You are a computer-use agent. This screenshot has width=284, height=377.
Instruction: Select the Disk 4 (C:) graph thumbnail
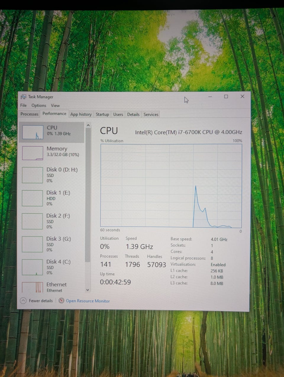[x=33, y=267]
